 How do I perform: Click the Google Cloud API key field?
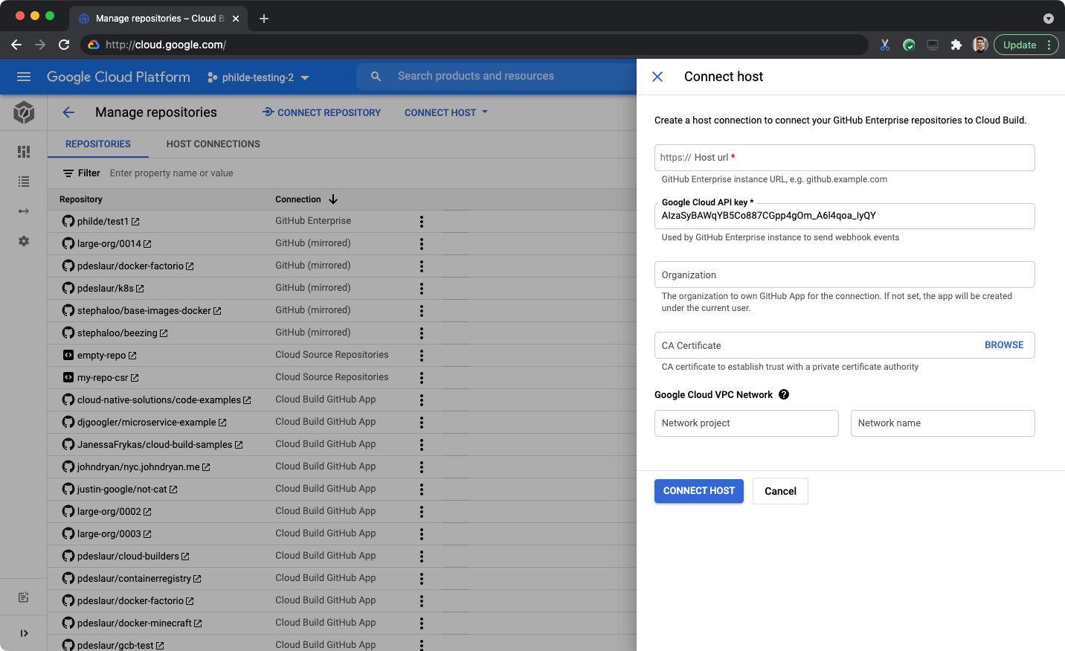tap(845, 216)
